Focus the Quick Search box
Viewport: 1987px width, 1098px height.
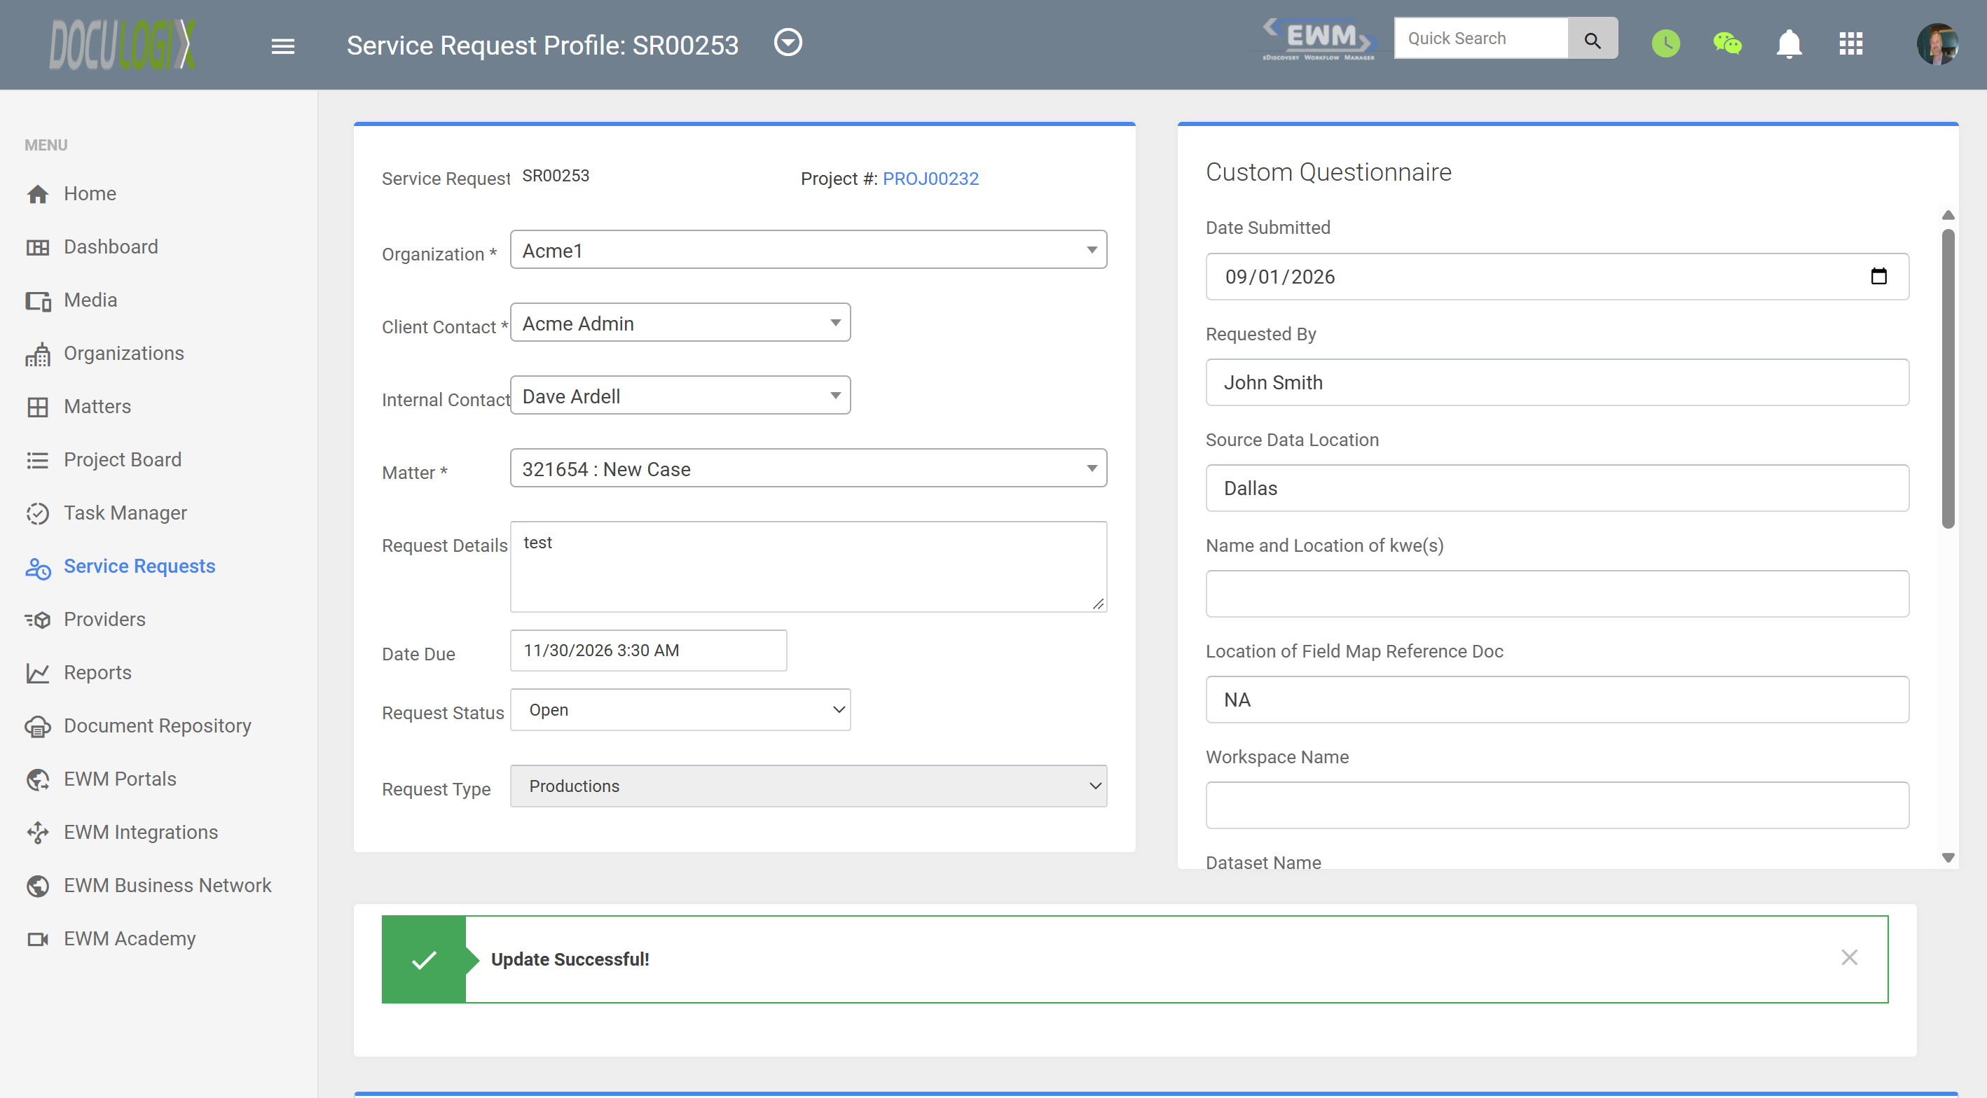[x=1480, y=39]
